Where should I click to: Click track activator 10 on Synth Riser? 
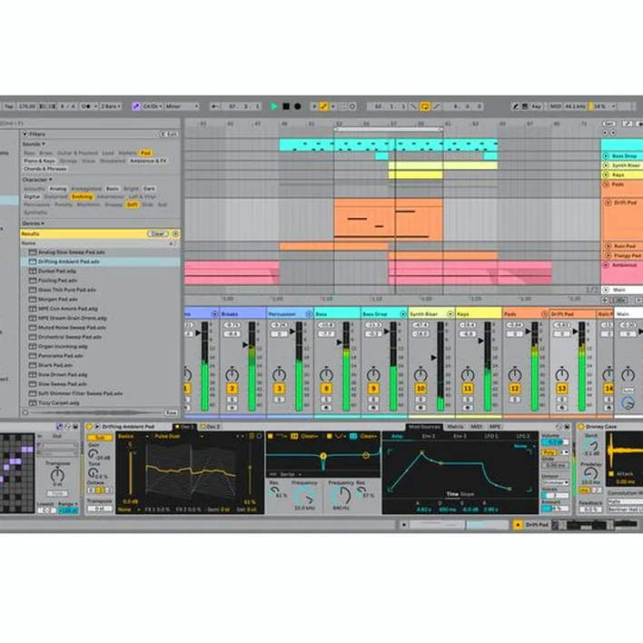pos(420,389)
